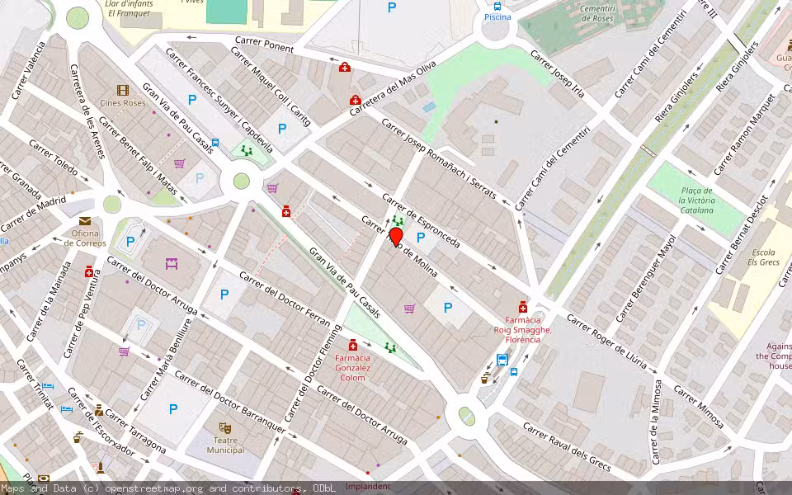Image resolution: width=792 pixels, height=495 pixels.
Task: Click the pharmacy cross icon near Carrer de Pep Ventura
Action: (x=89, y=273)
